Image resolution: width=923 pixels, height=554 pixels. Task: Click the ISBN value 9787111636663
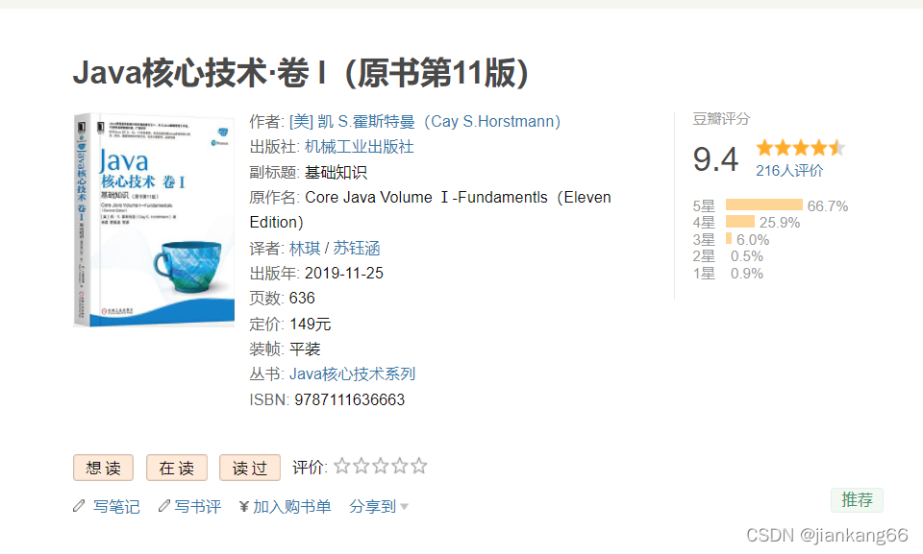350,400
